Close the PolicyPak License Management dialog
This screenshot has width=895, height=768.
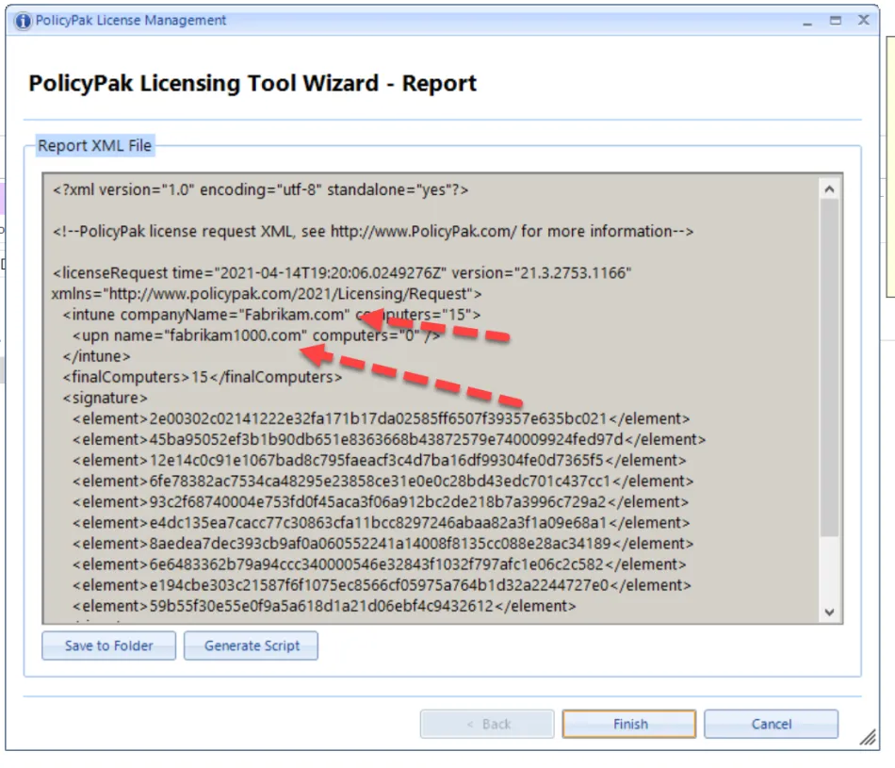click(x=863, y=20)
